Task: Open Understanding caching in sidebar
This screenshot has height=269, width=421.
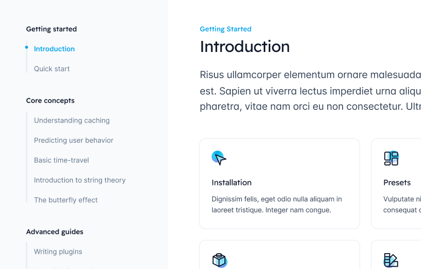Action: tap(72, 120)
